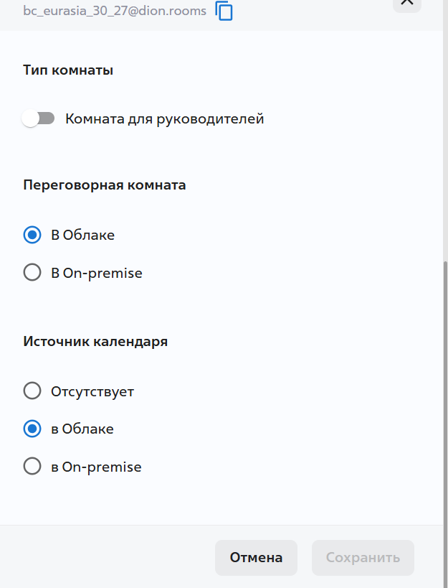Click the 'Тип комнаты' section heading
The height and width of the screenshot is (588, 448).
(68, 70)
